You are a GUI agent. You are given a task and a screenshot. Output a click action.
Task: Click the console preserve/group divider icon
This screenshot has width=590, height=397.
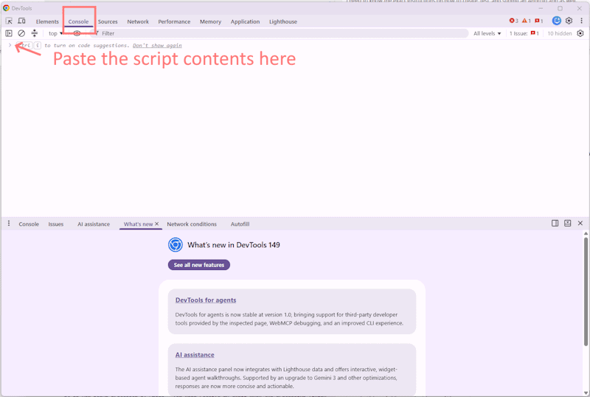click(34, 33)
